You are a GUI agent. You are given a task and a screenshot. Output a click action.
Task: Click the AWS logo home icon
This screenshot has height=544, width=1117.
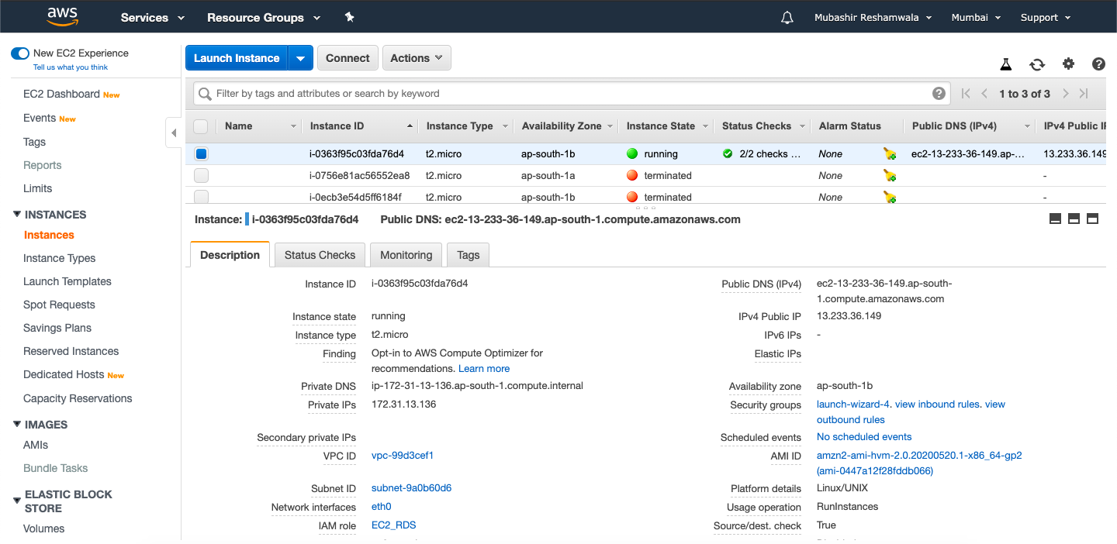[62, 16]
